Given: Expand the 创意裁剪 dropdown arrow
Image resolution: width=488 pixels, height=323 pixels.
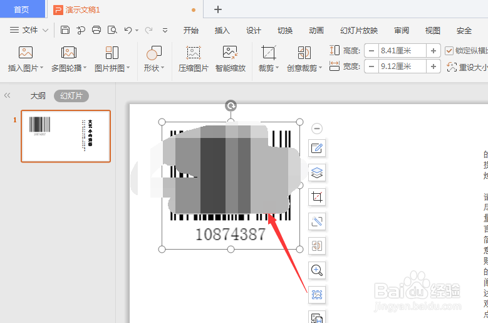Looking at the screenshot, I should click(x=320, y=68).
